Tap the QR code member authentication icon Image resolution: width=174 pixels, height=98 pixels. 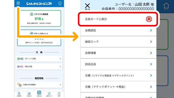click(39, 93)
